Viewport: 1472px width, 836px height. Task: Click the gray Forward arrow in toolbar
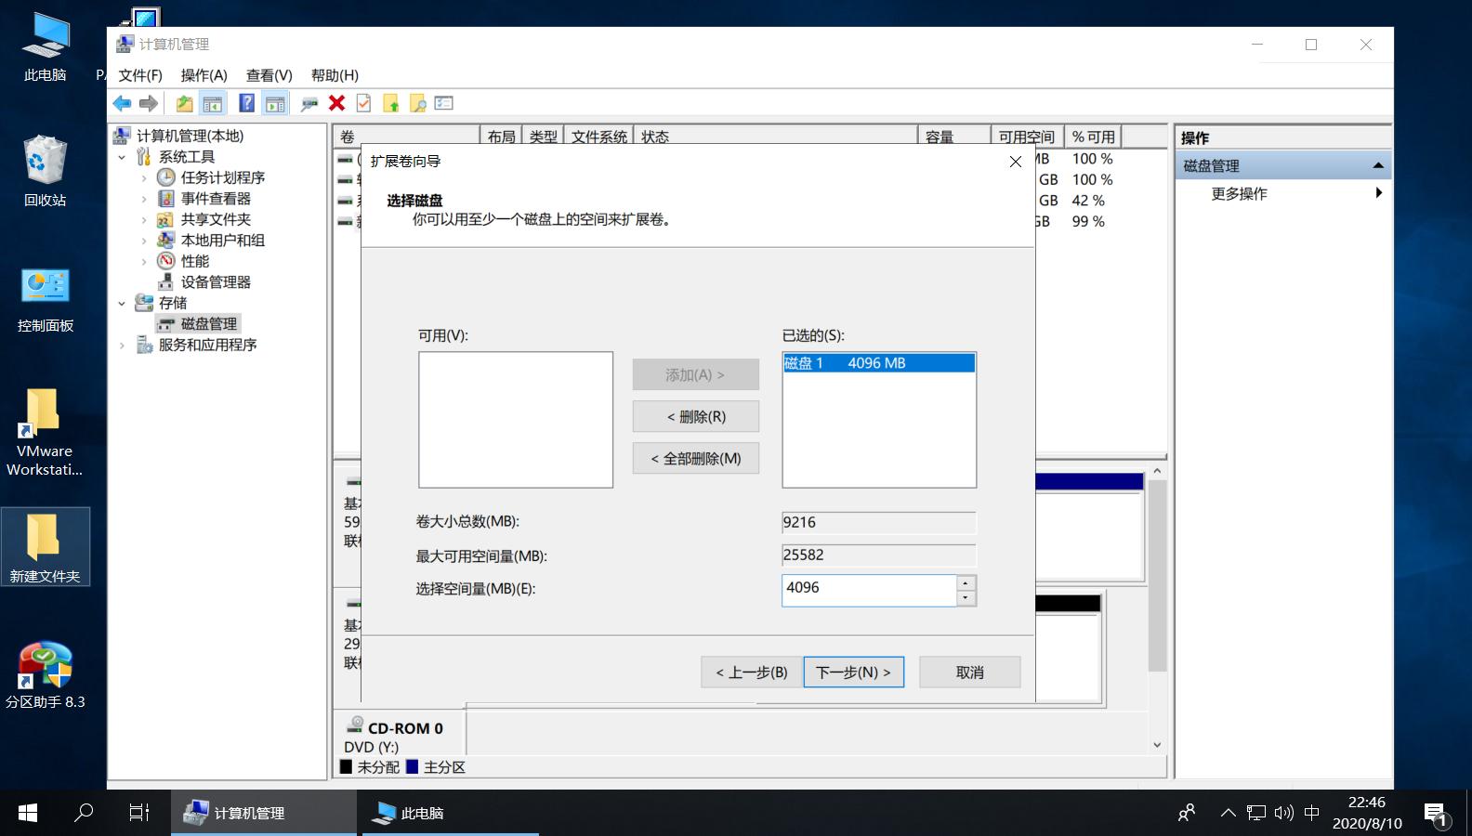coord(149,103)
